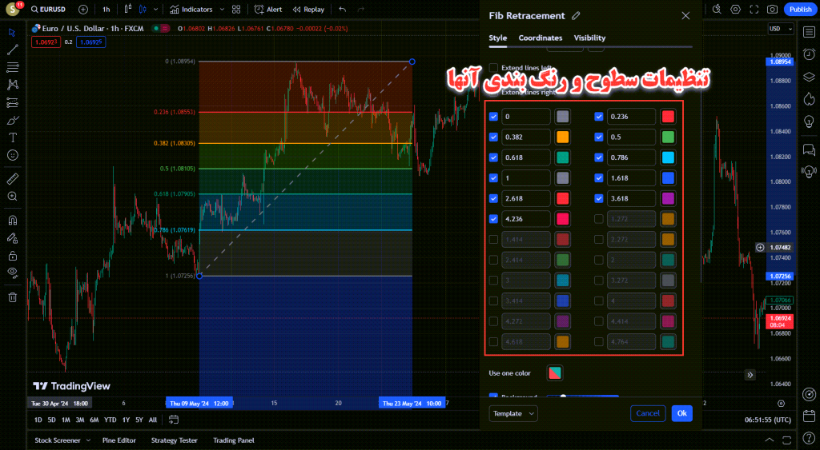Click the magnet mode icon
The height and width of the screenshot is (450, 820).
(x=12, y=220)
